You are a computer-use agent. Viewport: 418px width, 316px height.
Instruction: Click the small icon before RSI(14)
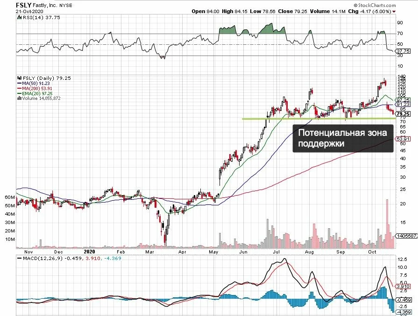[x=19, y=18]
